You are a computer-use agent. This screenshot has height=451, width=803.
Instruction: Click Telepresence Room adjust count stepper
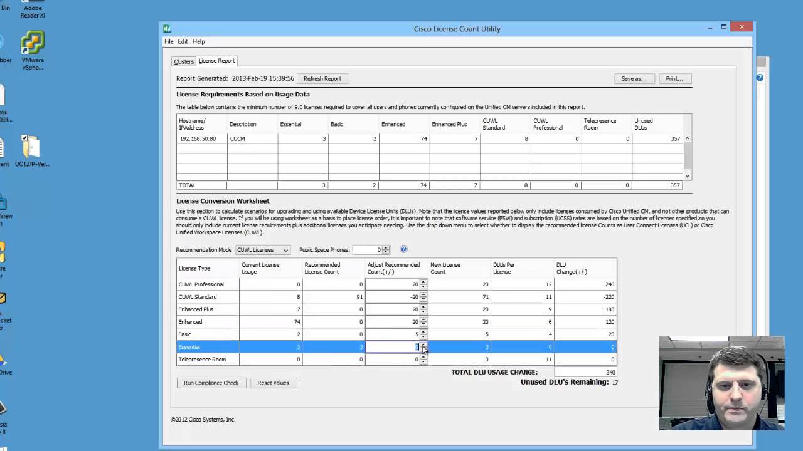(423, 360)
